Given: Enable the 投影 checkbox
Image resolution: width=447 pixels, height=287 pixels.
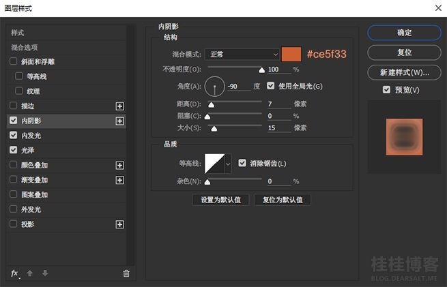Looking at the screenshot, I should (13, 224).
